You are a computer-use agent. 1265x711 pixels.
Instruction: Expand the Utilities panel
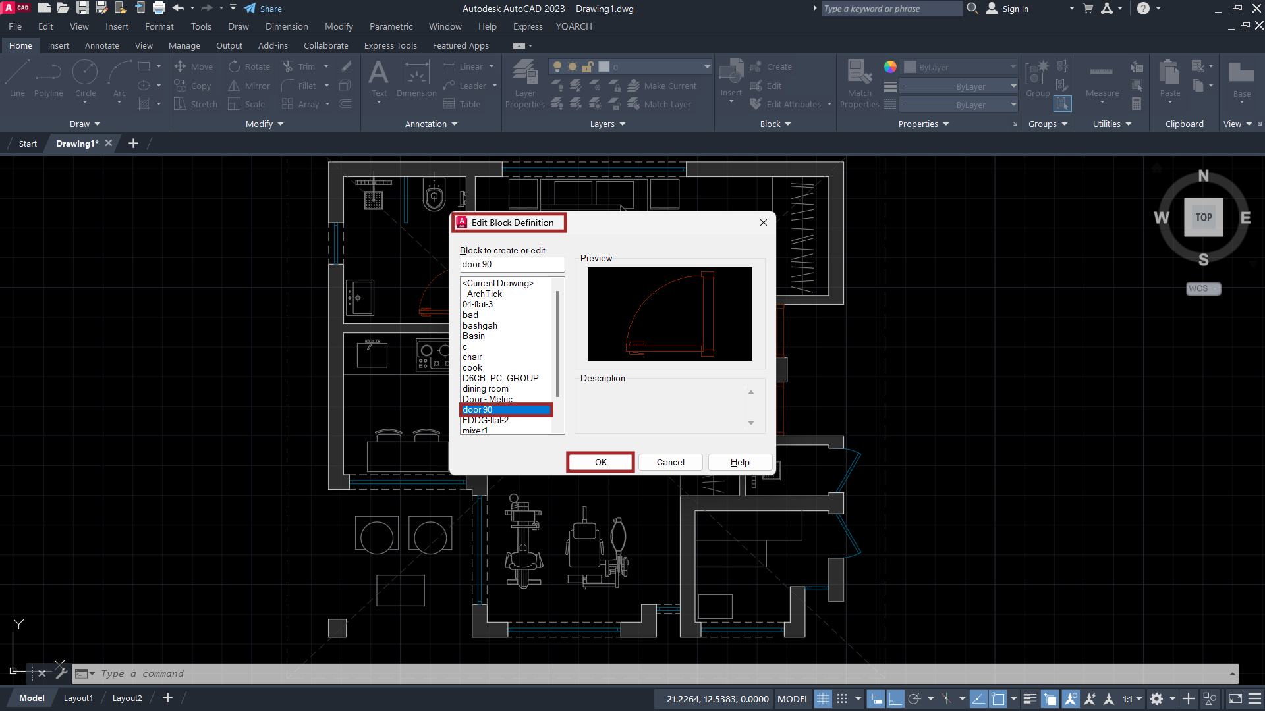point(1111,124)
